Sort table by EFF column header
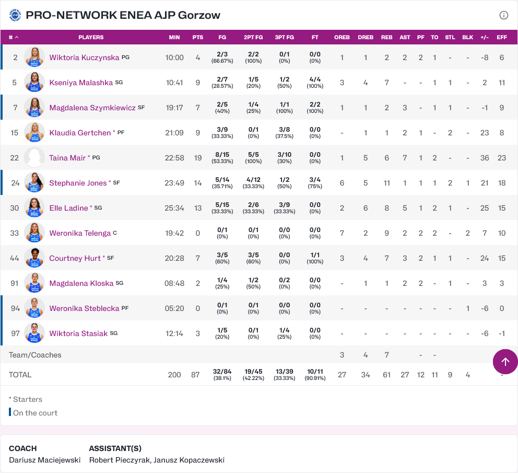 pos(501,38)
